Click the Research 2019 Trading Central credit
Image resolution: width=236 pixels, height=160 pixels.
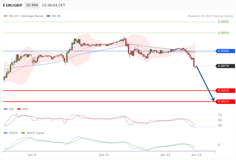click(210, 16)
